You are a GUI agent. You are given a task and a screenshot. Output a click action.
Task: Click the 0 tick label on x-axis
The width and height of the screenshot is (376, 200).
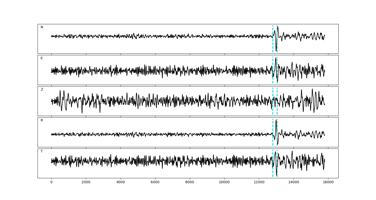tap(51, 182)
